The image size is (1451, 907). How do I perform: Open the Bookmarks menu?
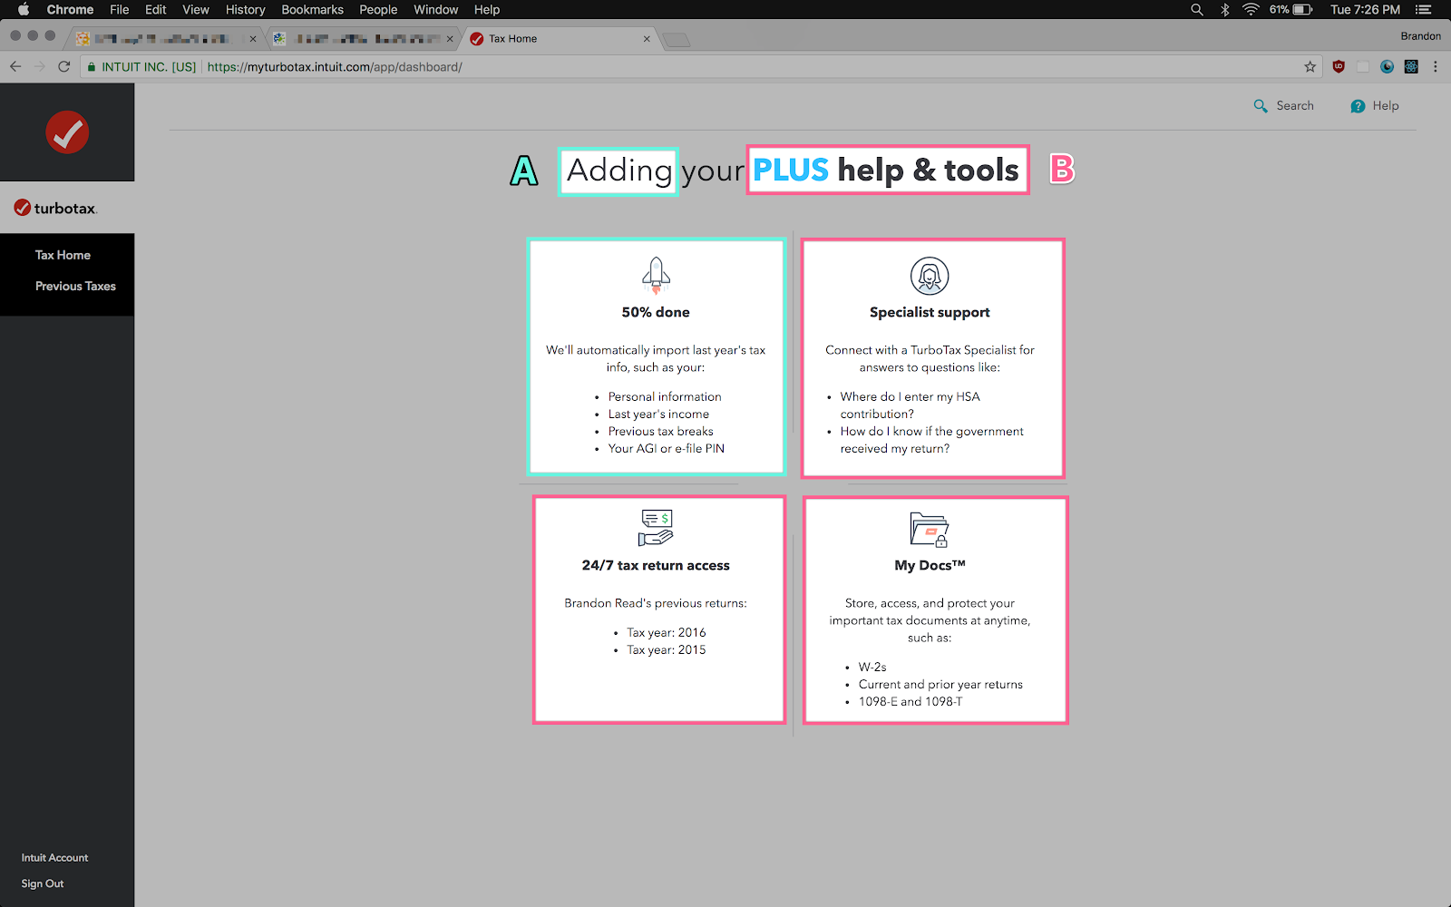click(x=312, y=9)
